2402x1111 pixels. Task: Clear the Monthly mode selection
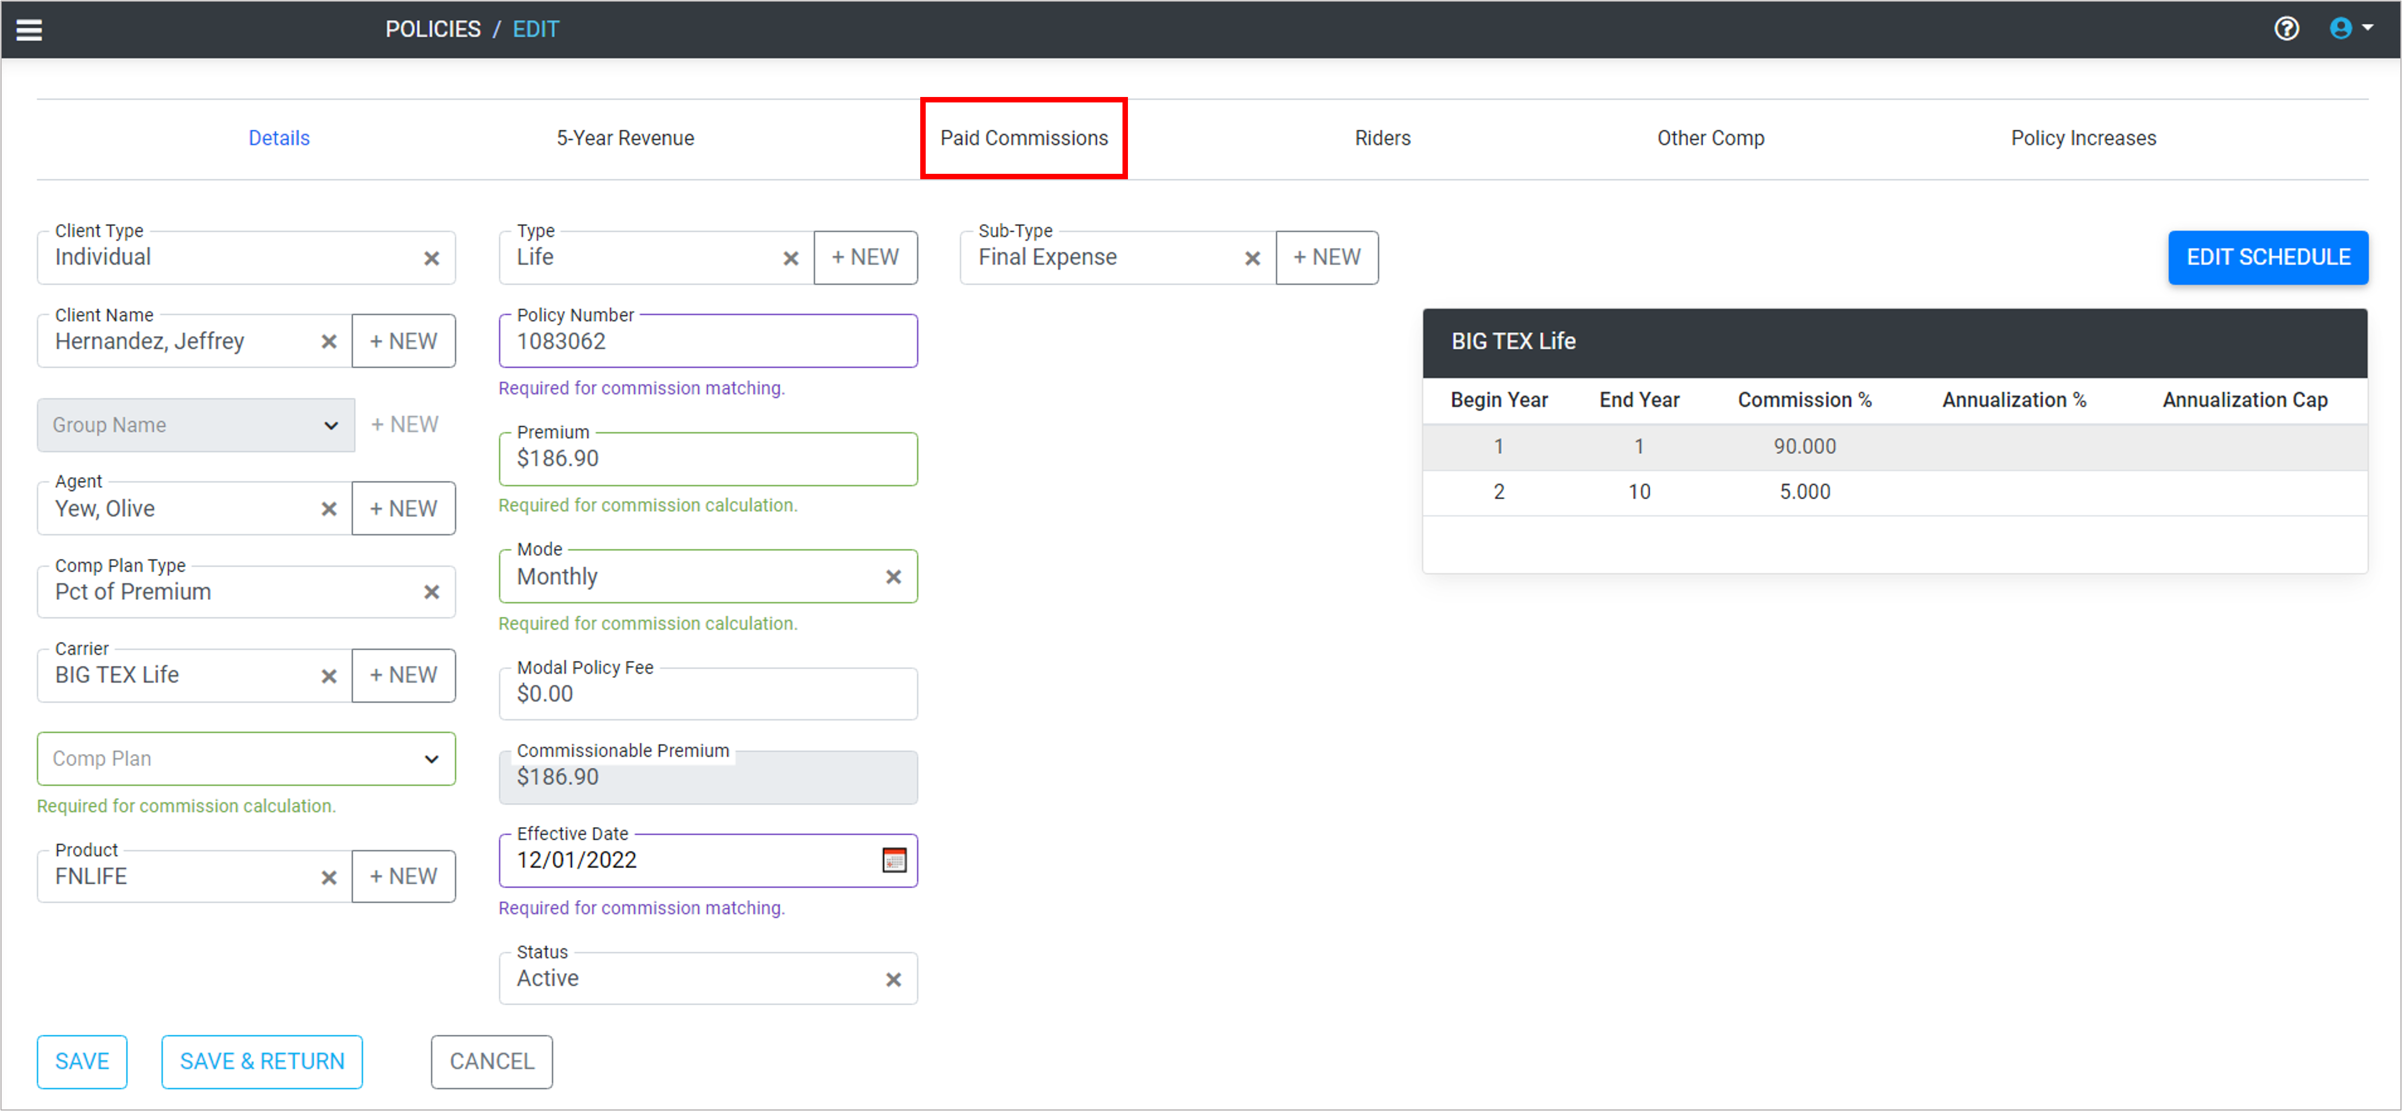[x=892, y=577]
